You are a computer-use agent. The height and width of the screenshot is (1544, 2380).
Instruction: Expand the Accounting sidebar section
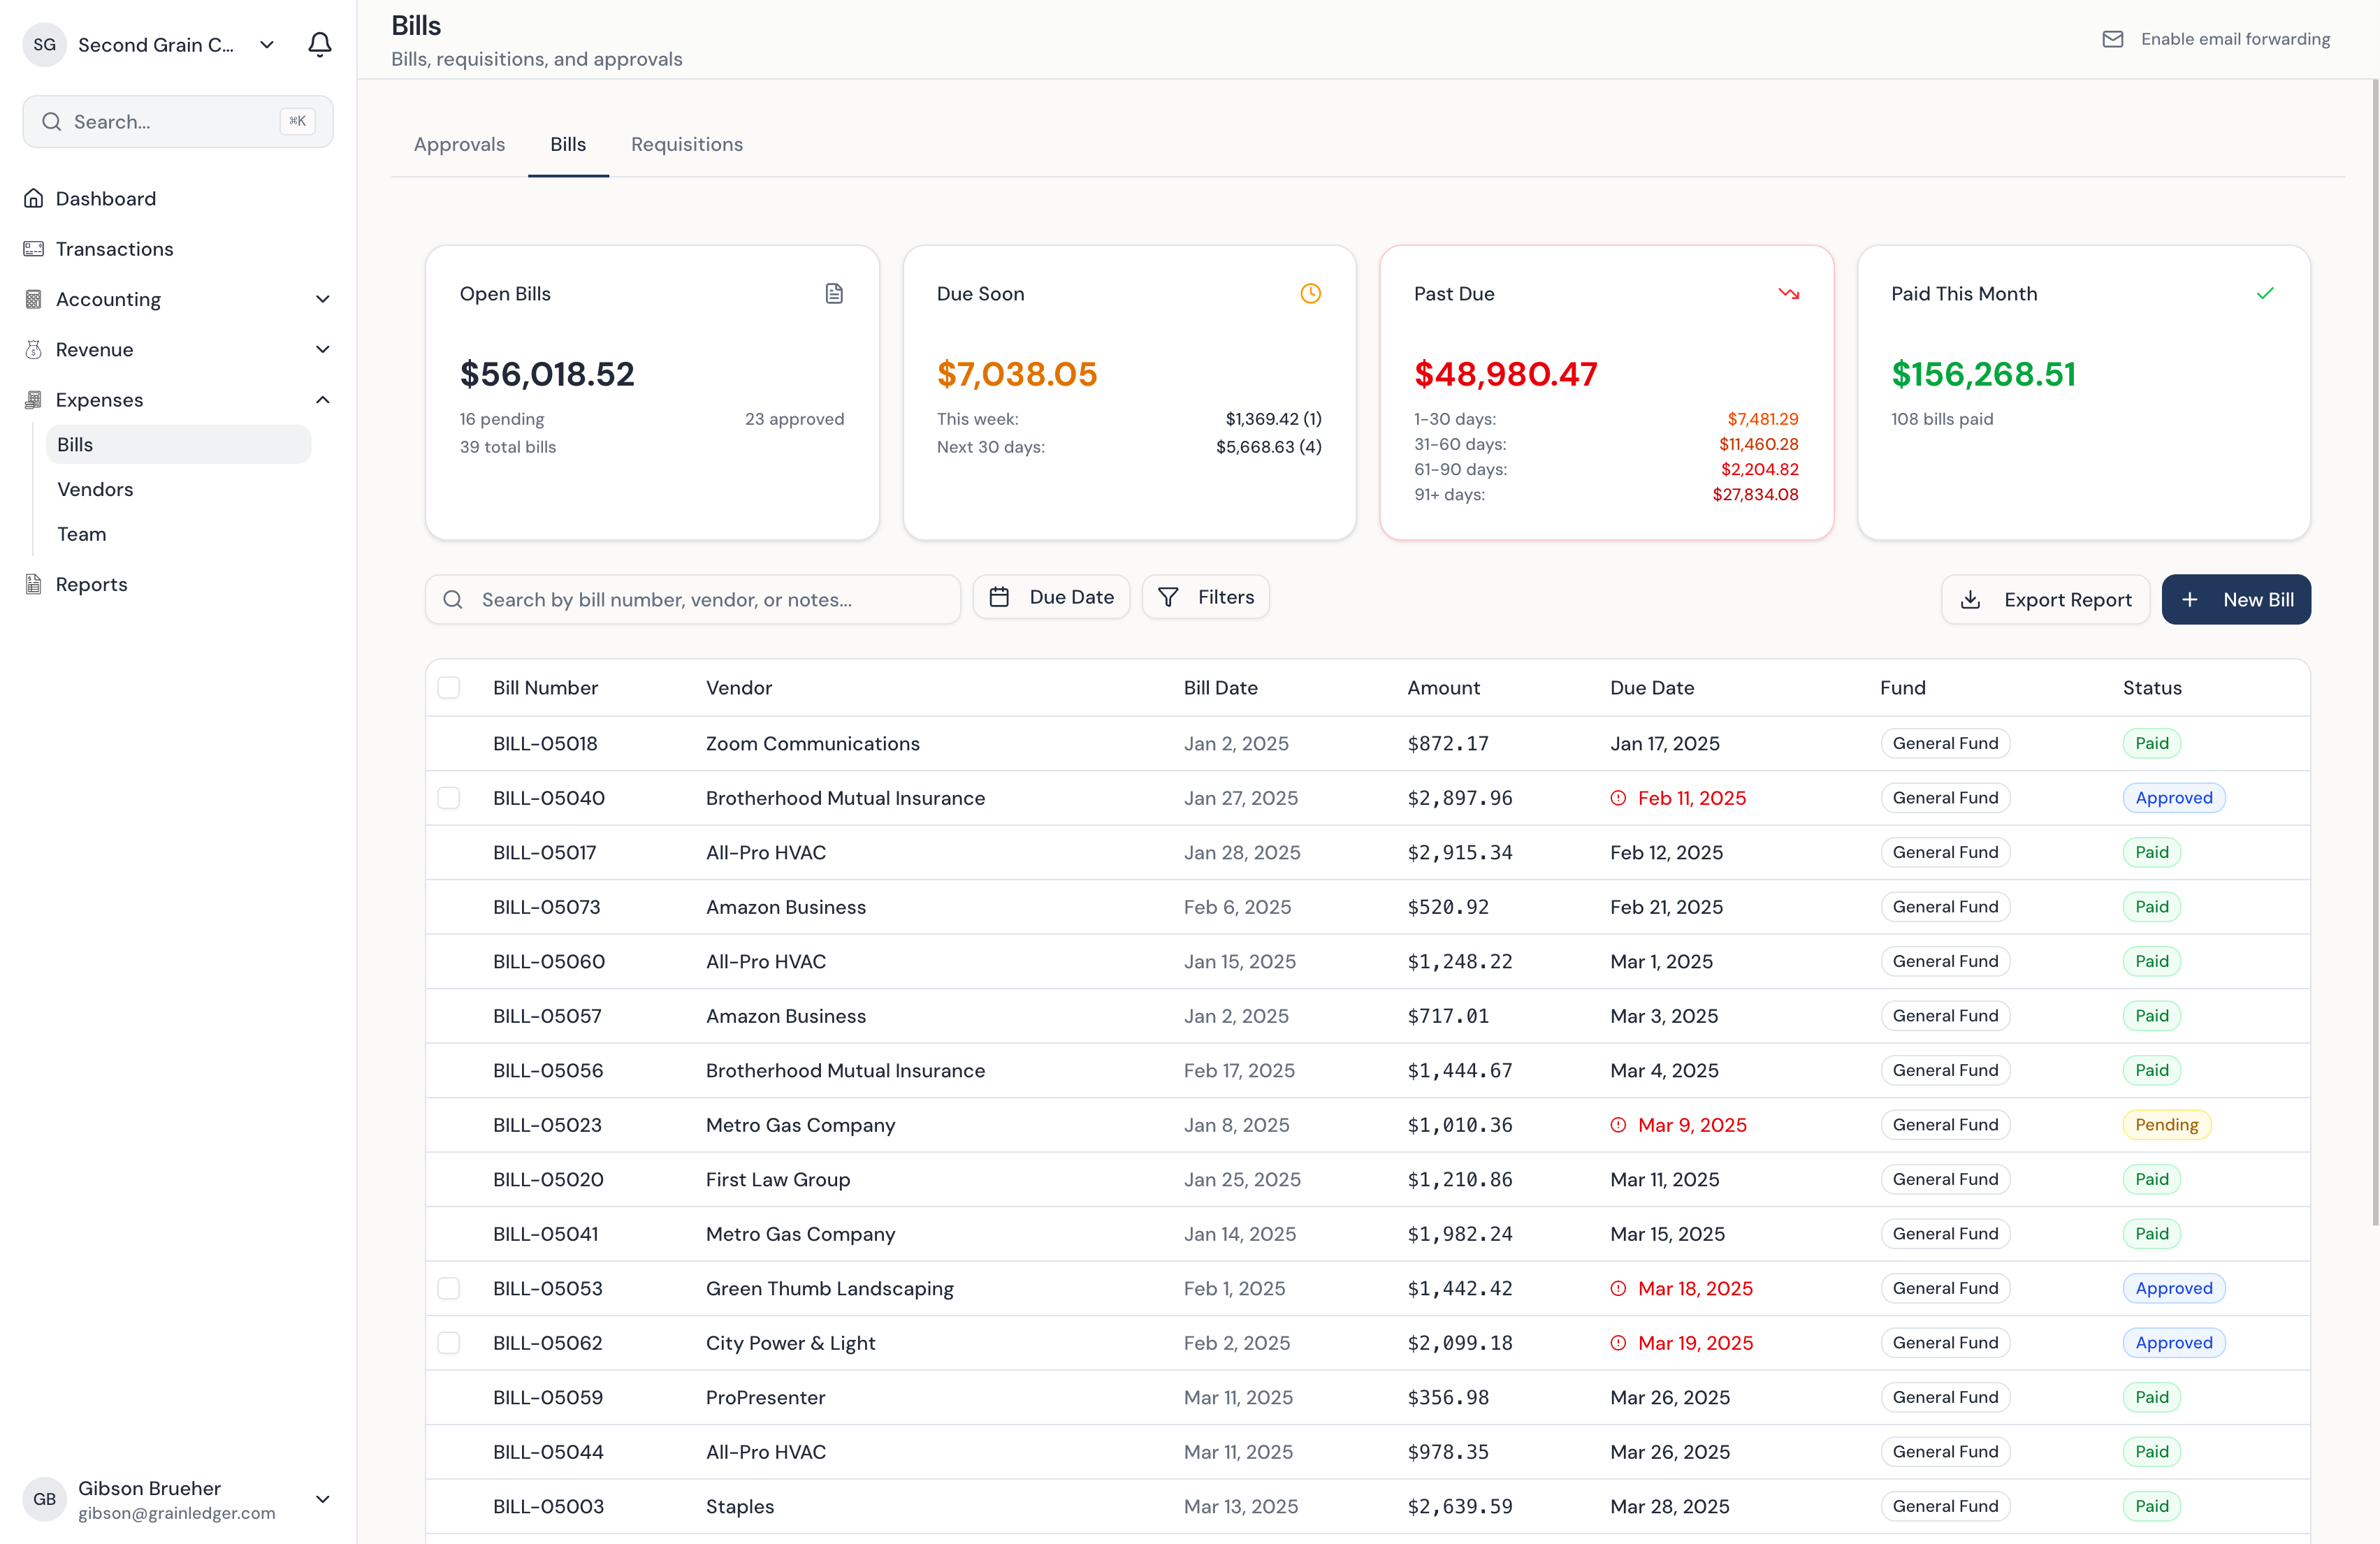322,299
